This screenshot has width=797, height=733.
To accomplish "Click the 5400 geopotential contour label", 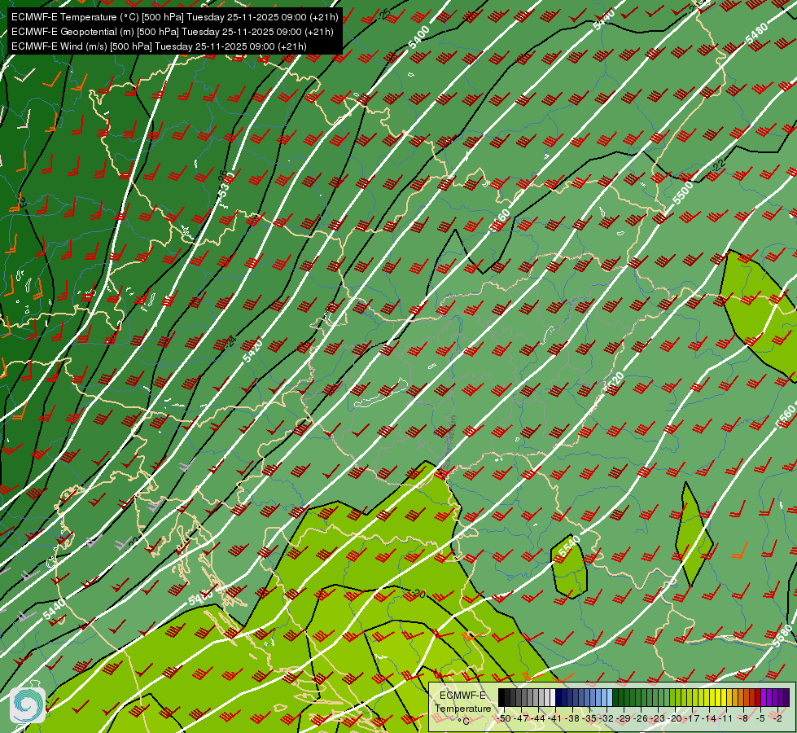I will point(418,37).
